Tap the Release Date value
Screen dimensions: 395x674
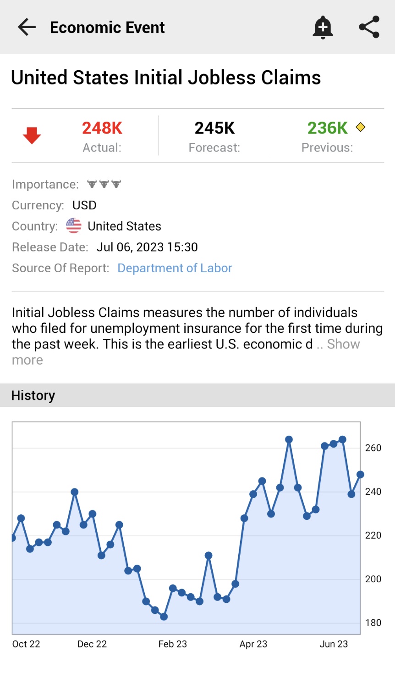click(x=147, y=247)
